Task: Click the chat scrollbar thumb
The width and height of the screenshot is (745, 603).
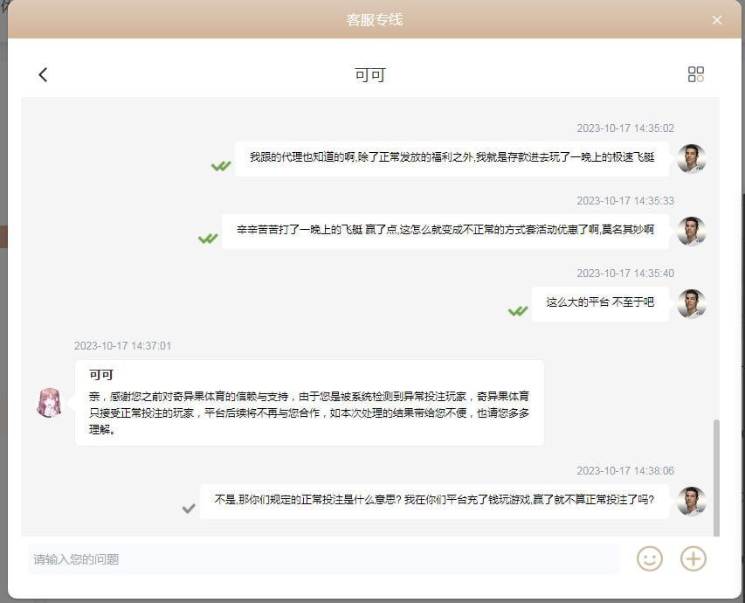Action: (x=716, y=477)
